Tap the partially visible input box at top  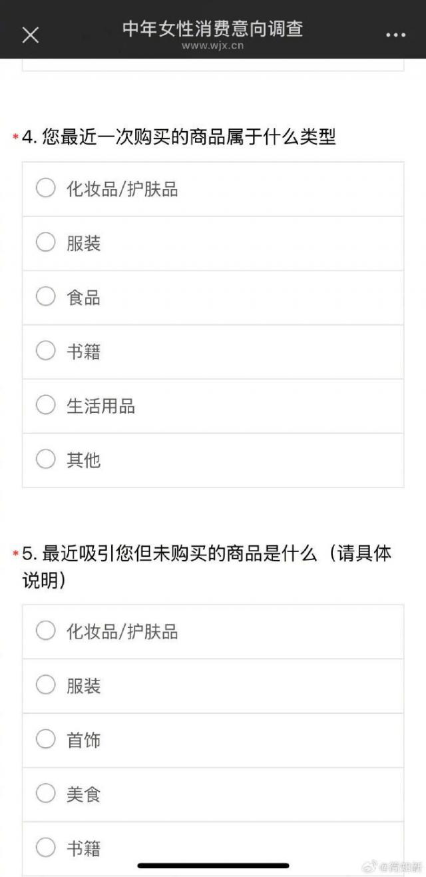point(213,65)
